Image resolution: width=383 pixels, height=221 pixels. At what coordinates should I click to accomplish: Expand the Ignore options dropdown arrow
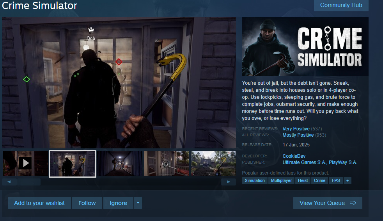tap(138, 203)
